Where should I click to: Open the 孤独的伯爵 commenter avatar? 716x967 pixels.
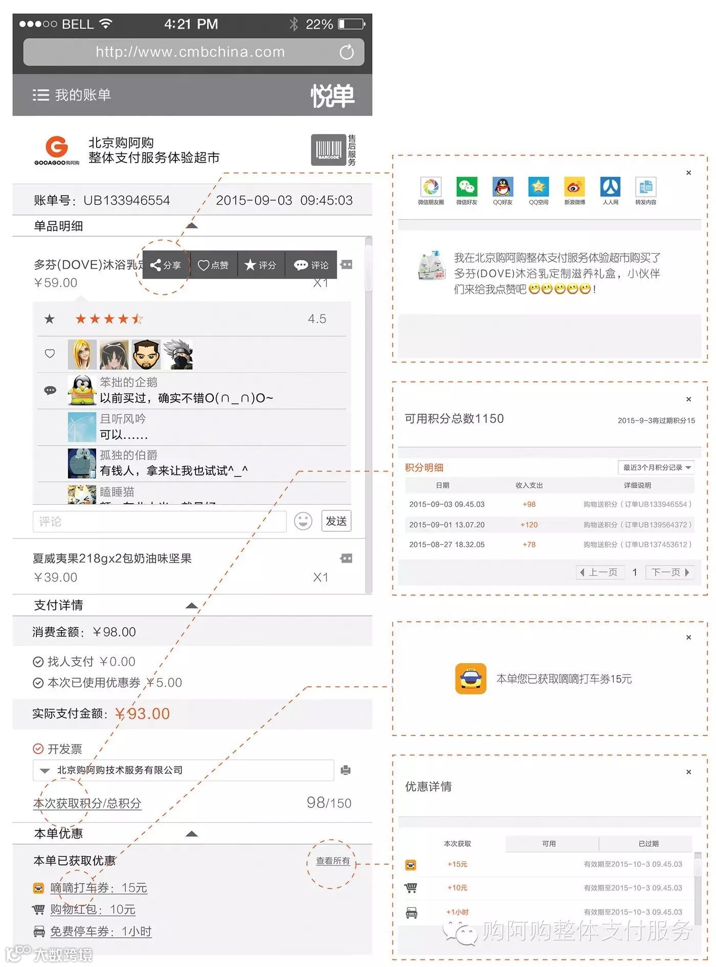82,463
